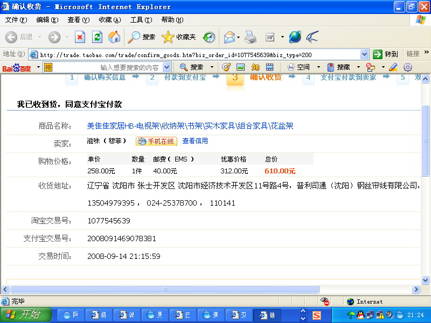This screenshot has width=431, height=323.
Task: Click the horizontal scrollbar right arrow
Action: click(x=416, y=289)
